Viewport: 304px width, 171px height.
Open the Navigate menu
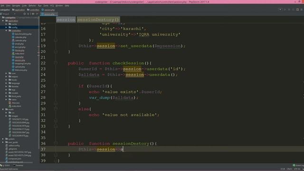(16, 6)
